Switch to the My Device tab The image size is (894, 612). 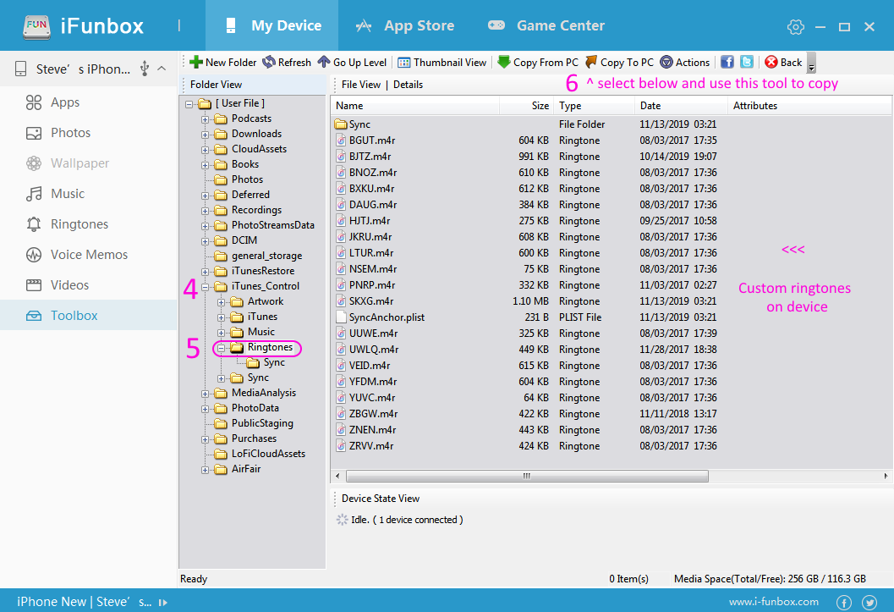272,25
